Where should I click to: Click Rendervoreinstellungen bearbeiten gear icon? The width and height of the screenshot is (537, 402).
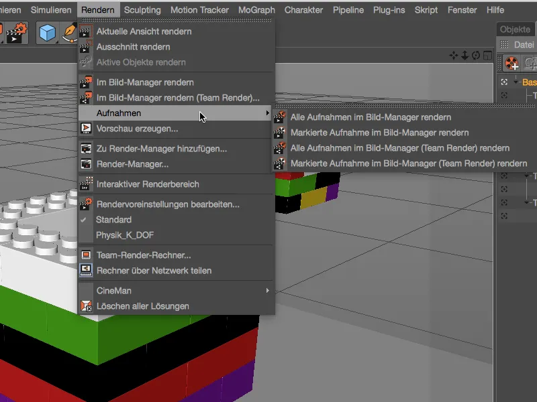[86, 204]
